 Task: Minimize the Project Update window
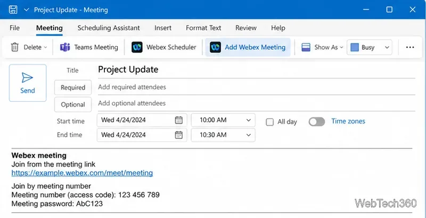[366, 10]
